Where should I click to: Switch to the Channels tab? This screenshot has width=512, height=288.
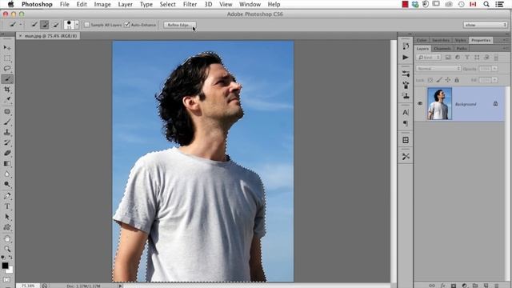click(442, 49)
